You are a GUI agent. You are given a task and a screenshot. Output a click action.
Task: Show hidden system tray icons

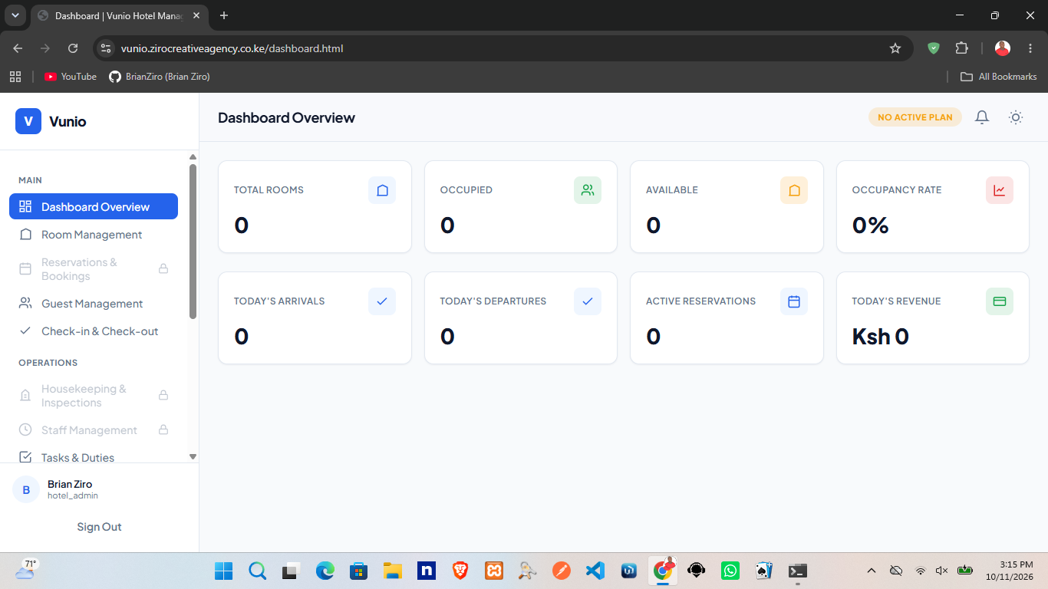872,571
